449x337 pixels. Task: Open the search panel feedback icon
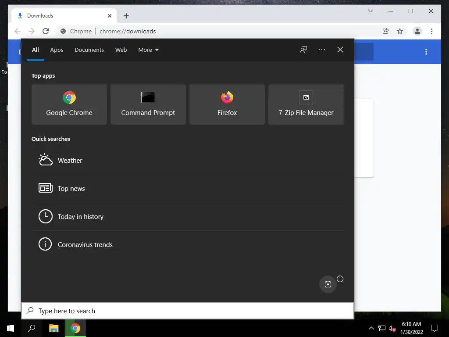click(303, 50)
